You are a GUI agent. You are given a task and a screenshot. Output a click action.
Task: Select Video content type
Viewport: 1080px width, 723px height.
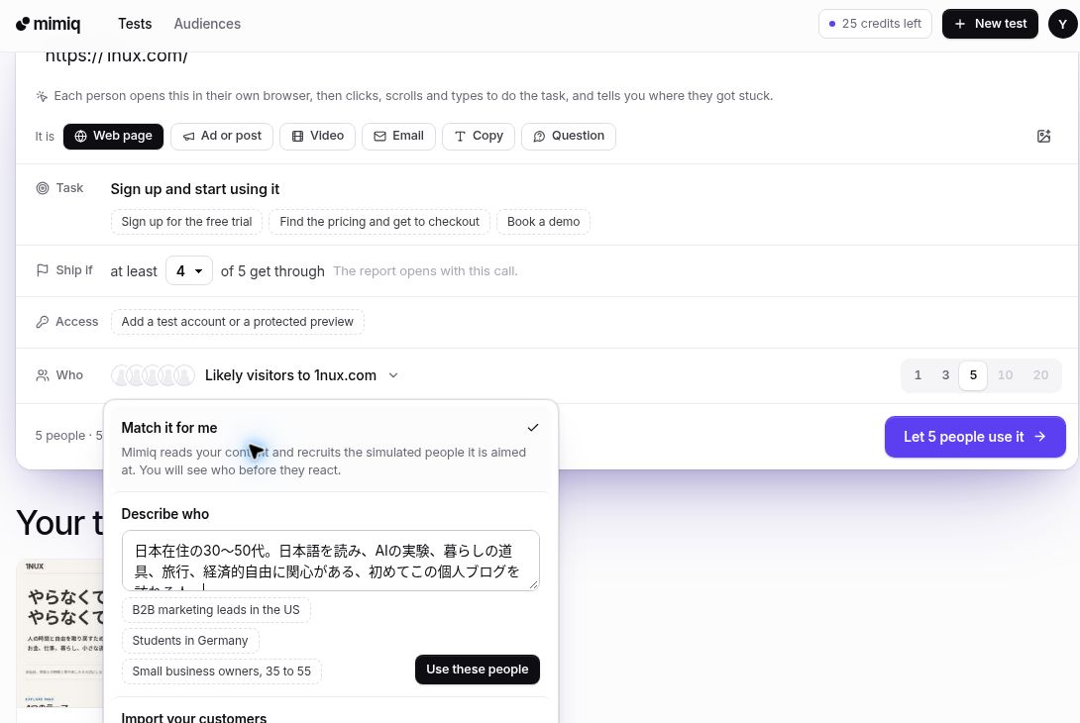[317, 137]
